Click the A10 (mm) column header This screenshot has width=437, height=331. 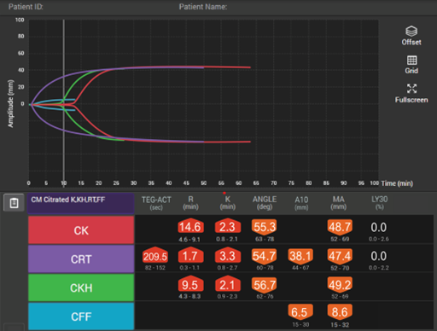click(301, 203)
